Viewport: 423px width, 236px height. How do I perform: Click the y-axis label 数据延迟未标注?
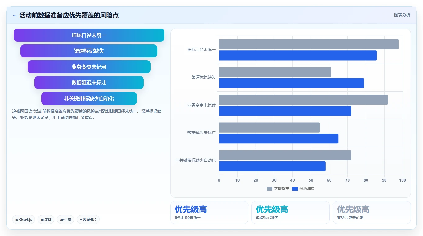(201, 133)
